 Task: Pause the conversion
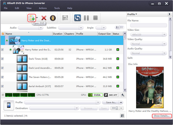coord(86,18)
